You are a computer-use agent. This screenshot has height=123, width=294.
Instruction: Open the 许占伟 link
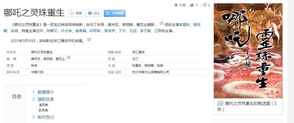click(x=67, y=31)
